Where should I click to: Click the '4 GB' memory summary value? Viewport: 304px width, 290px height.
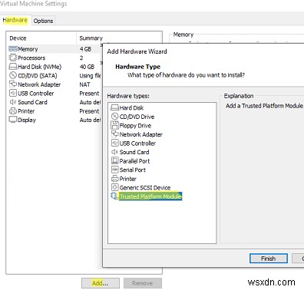85,49
